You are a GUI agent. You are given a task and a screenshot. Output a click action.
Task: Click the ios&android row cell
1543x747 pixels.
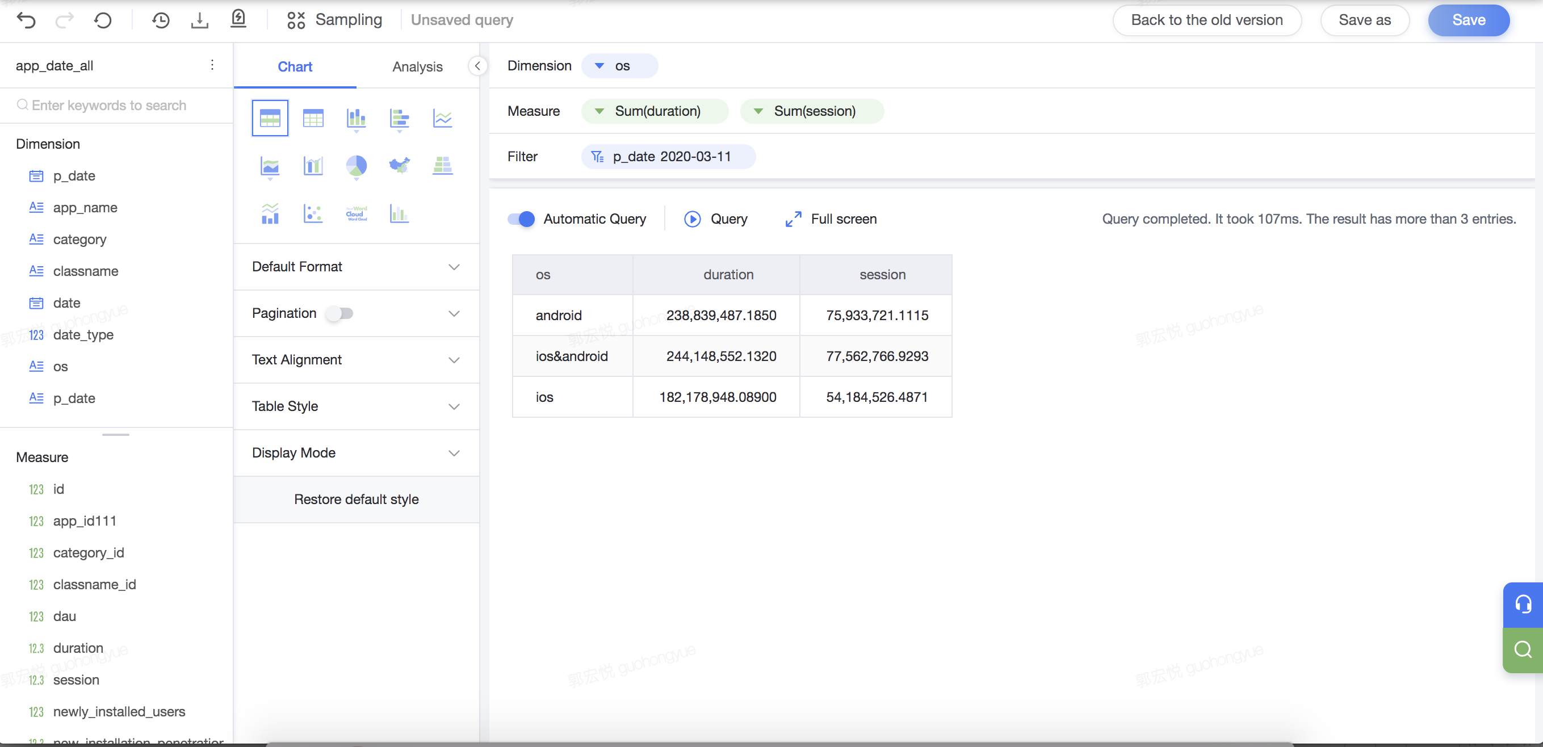tap(572, 356)
